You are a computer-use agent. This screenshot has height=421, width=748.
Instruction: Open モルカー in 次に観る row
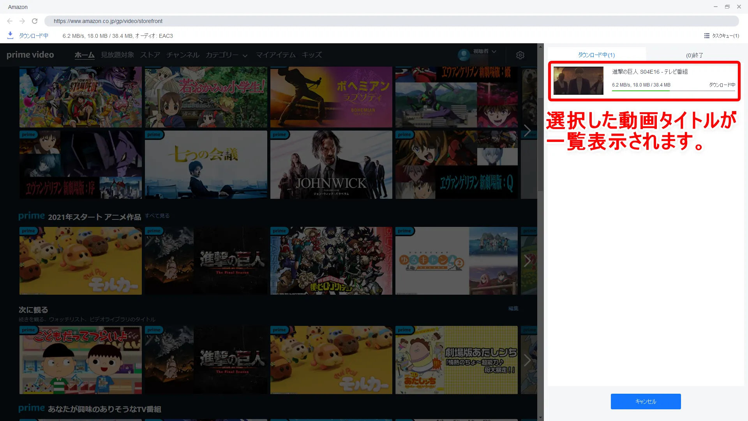click(x=331, y=360)
